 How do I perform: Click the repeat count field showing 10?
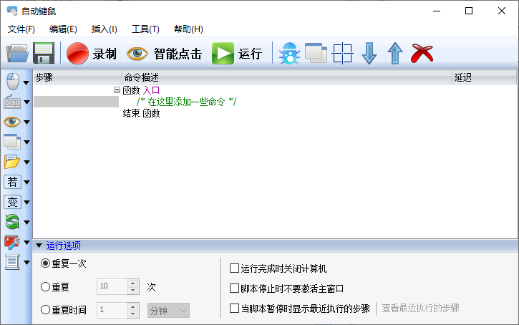tap(112, 286)
